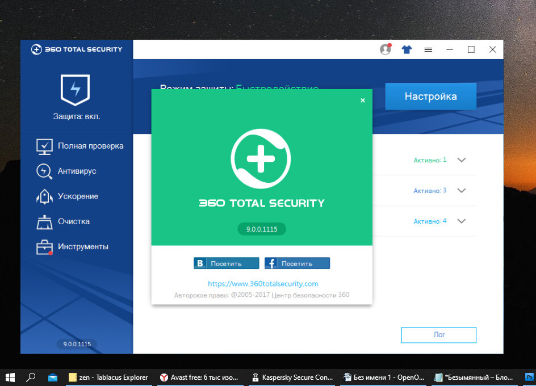Click the user account avatar icon
Image resolution: width=536 pixels, height=386 pixels.
pyautogui.click(x=385, y=49)
